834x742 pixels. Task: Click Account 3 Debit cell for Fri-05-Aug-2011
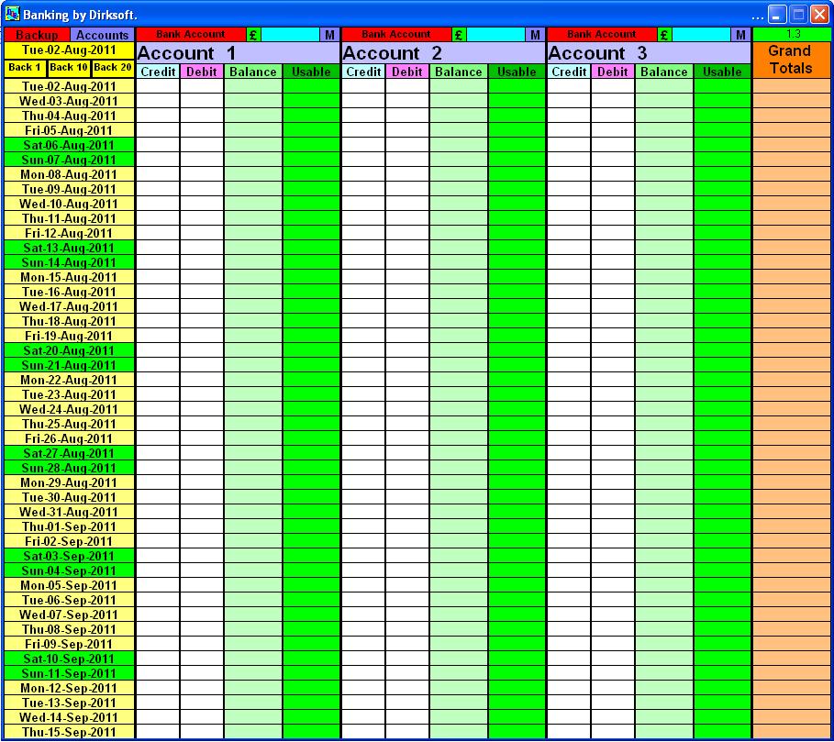612,130
